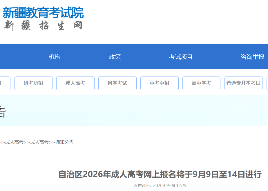Select 考试项目 in the navigation bar
268x191 pixels.
181,57
